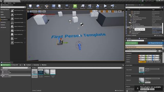164x92 pixels.
Task: Select the Planar Reflection actor icon
Action: click(x=12, y=34)
